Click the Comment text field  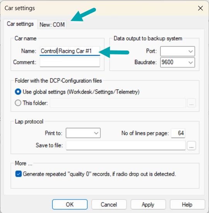70,62
